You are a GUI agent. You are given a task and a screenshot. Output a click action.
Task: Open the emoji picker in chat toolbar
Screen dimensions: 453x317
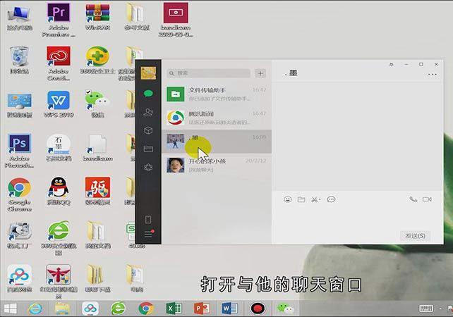coord(288,199)
